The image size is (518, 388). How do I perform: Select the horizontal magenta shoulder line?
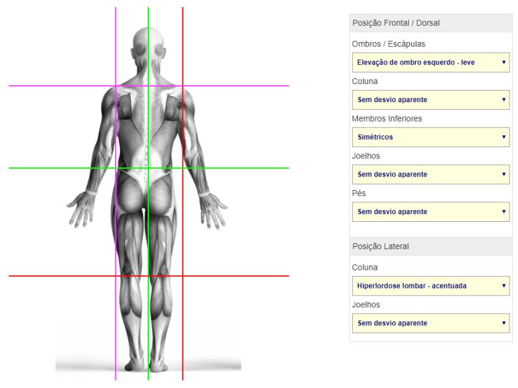click(52, 85)
